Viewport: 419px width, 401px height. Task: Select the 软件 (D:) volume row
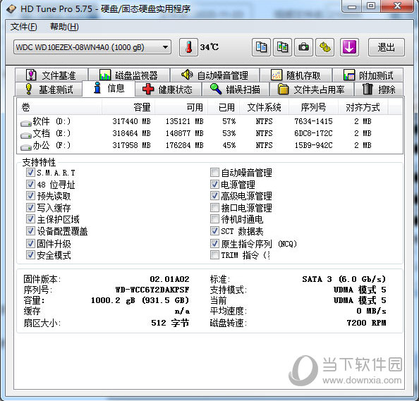click(x=209, y=121)
